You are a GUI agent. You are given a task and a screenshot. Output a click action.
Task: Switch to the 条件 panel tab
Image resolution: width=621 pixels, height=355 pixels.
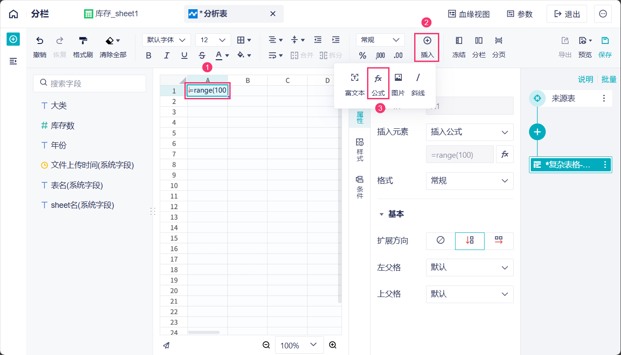pos(360,187)
